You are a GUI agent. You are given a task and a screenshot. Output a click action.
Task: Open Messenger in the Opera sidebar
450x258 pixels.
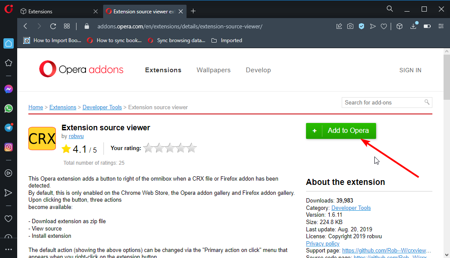(x=8, y=89)
